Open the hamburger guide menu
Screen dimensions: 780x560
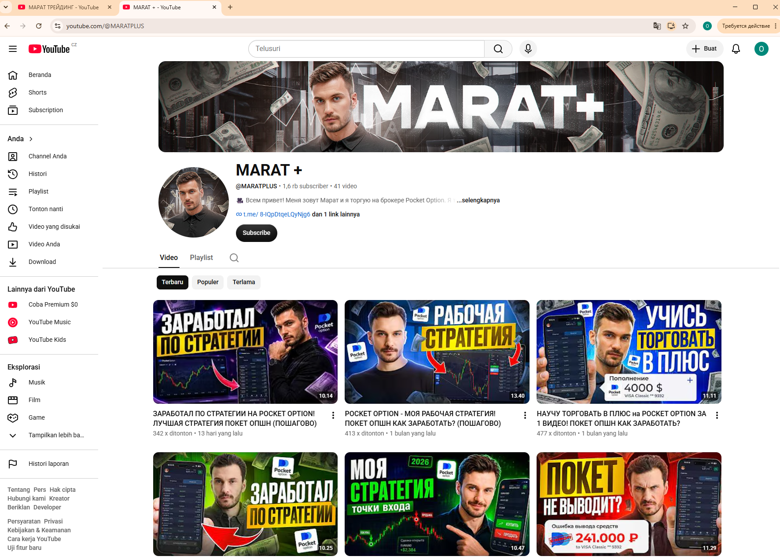click(x=13, y=49)
